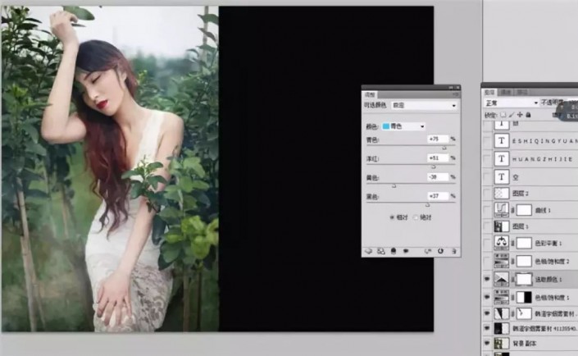The image size is (578, 356).
Task: Click the reset icon in Adjustments panel
Action: tap(441, 250)
